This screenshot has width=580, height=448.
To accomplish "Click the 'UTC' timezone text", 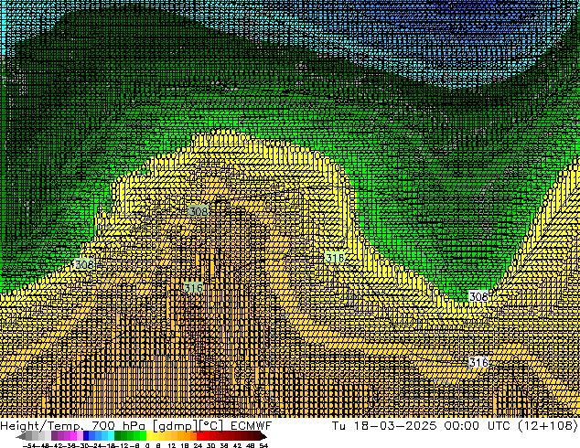I will (x=498, y=426).
